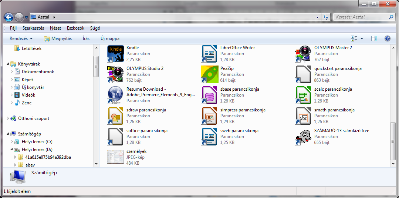Open the Kindle shortcut icon
The height and width of the screenshot is (198, 399).
[x=115, y=54]
